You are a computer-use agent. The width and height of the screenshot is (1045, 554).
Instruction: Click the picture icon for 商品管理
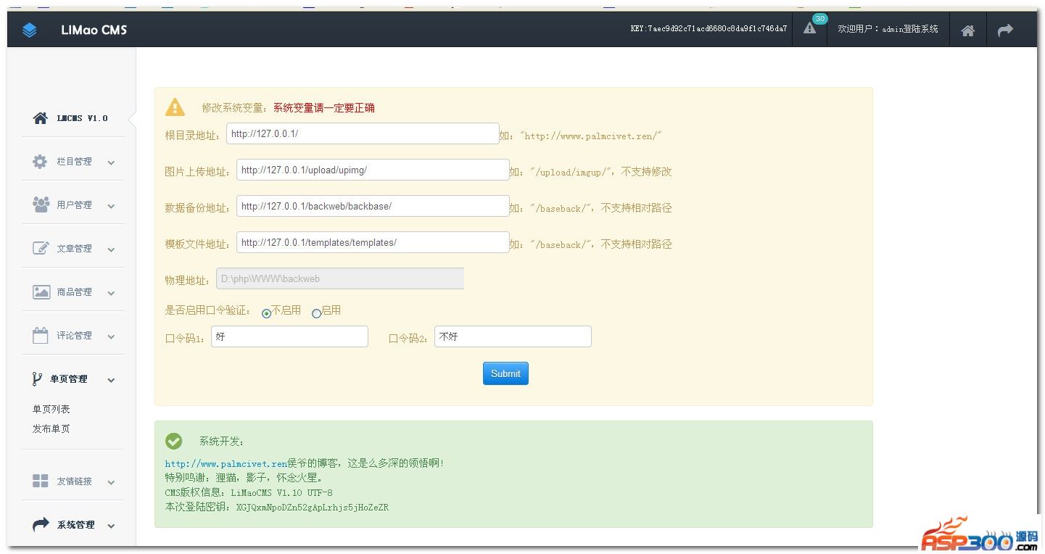point(41,292)
